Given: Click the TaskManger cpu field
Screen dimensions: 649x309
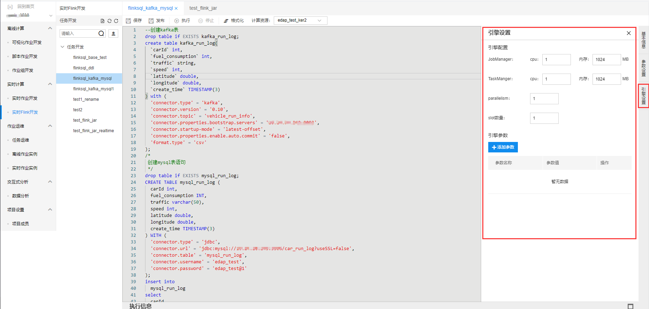Looking at the screenshot, I should [556, 79].
